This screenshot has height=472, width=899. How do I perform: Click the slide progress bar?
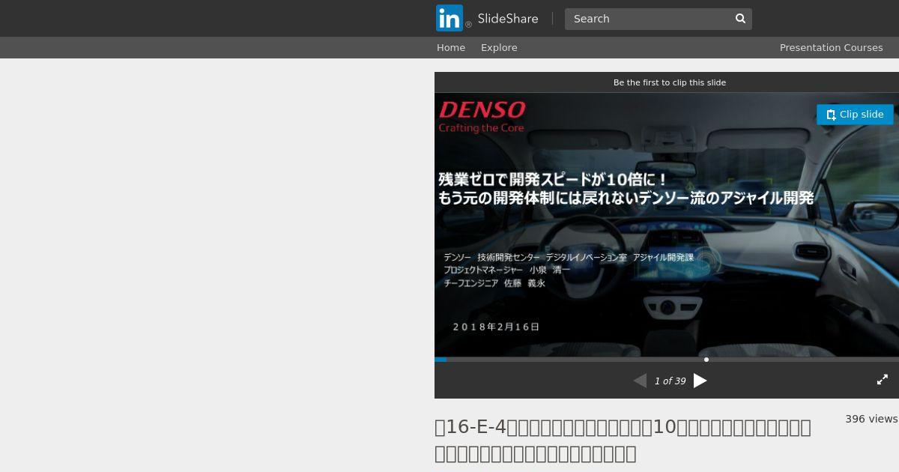coord(667,360)
